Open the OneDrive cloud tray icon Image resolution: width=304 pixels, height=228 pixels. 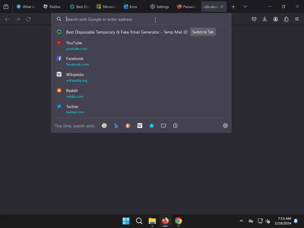coord(251,221)
